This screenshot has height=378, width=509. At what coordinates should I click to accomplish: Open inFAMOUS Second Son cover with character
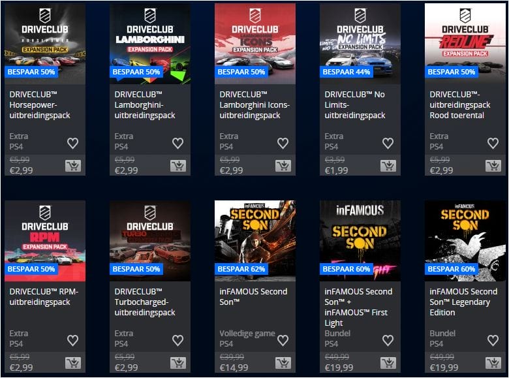(x=255, y=241)
